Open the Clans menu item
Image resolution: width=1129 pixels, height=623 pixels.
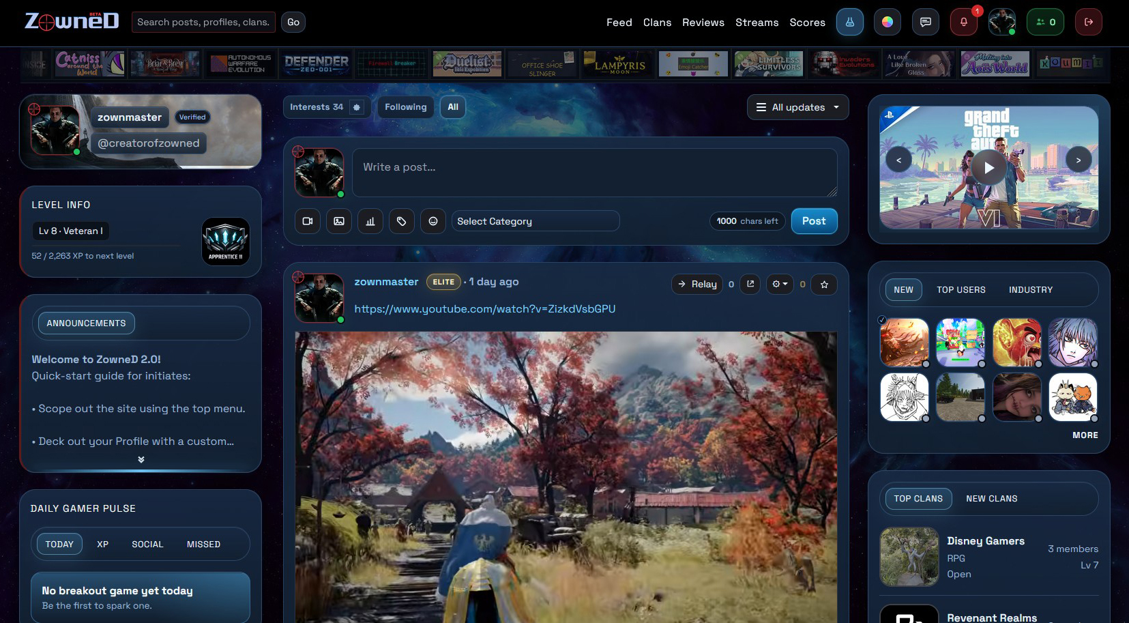pos(657,23)
